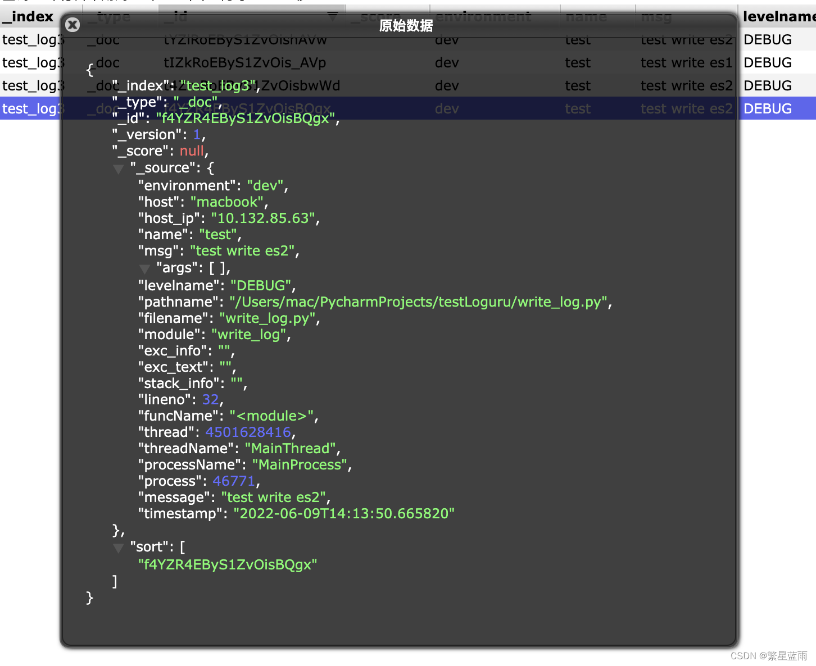
Task: Close the 原始数据 raw data dialog
Action: point(72,25)
